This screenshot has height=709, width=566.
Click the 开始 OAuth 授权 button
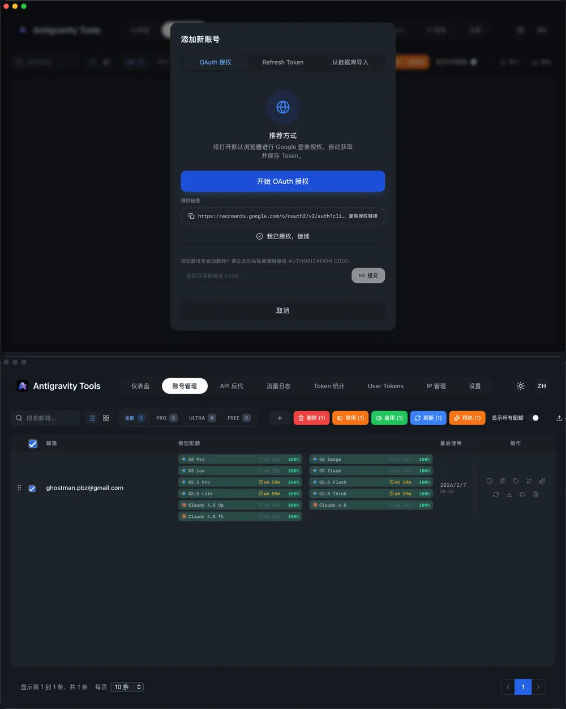click(283, 181)
